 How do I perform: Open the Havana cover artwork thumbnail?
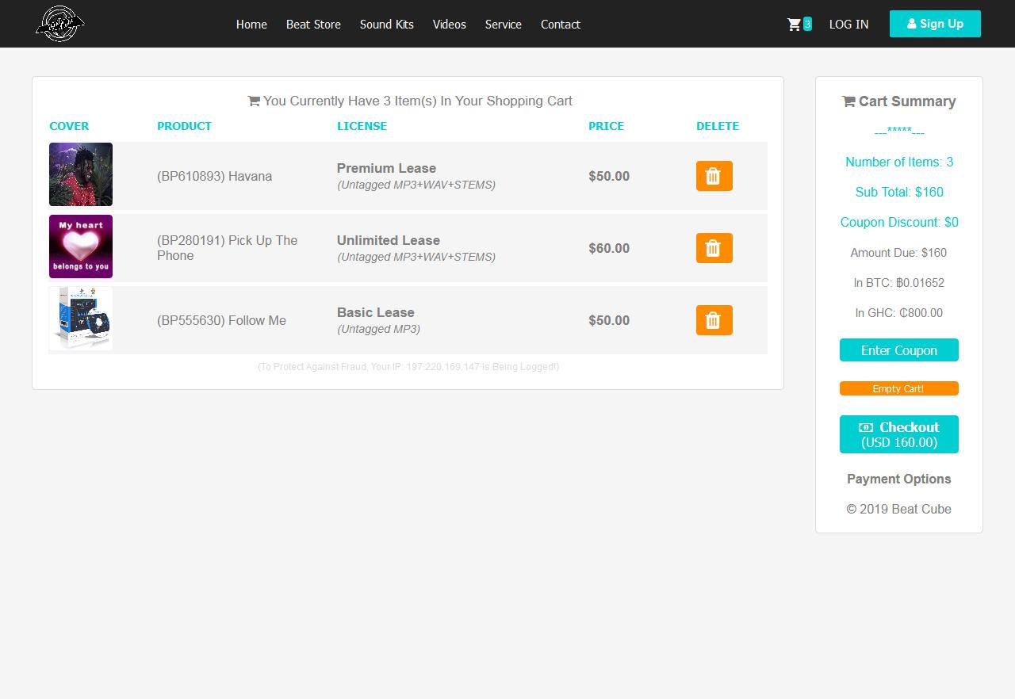(x=80, y=174)
